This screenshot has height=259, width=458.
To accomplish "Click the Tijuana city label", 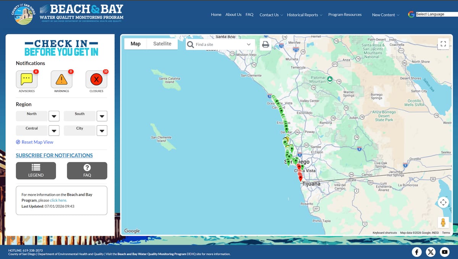I will click(311, 184).
